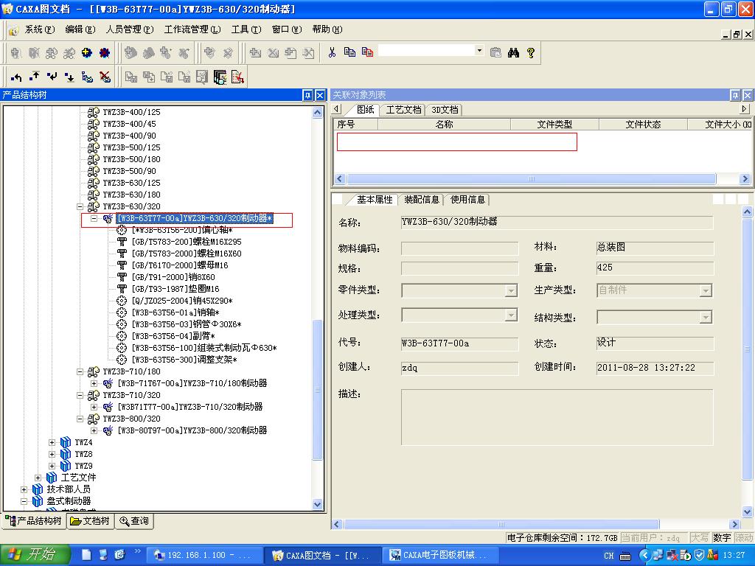Switch to the 文档树 tab
Screen dimensions: 755x566
point(91,521)
